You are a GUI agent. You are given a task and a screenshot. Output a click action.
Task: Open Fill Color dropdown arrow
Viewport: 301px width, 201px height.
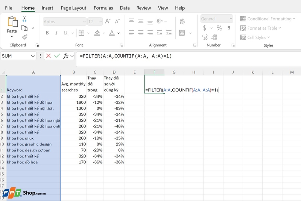click(104, 33)
